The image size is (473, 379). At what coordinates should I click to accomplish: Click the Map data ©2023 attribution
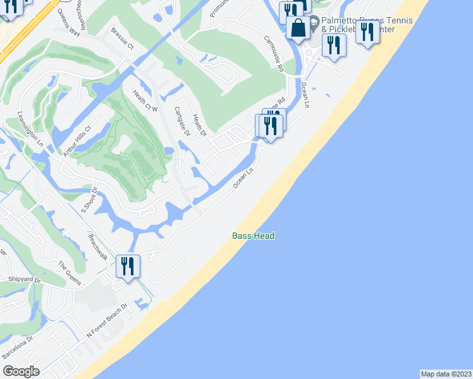tap(446, 374)
